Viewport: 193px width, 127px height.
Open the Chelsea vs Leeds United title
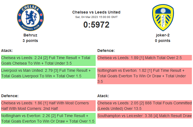point(96,12)
